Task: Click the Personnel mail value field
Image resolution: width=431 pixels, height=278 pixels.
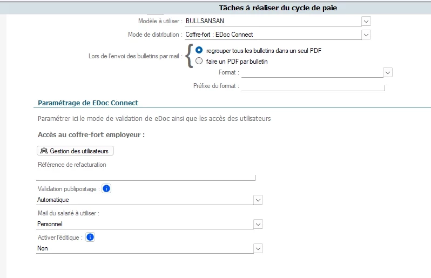Action: pyautogui.click(x=144, y=224)
